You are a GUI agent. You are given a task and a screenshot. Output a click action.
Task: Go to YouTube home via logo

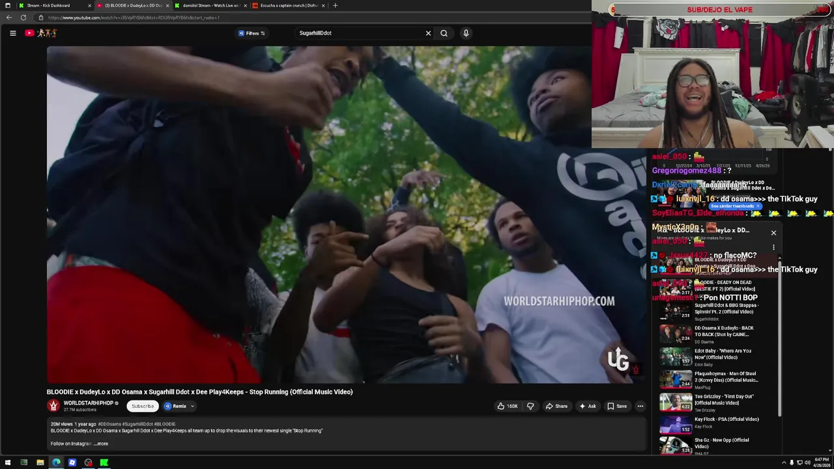click(x=40, y=33)
